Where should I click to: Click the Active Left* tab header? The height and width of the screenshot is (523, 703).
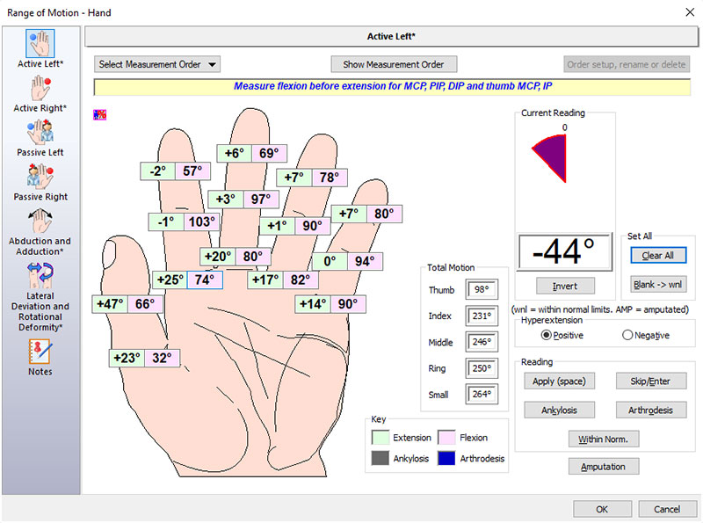pyautogui.click(x=390, y=37)
